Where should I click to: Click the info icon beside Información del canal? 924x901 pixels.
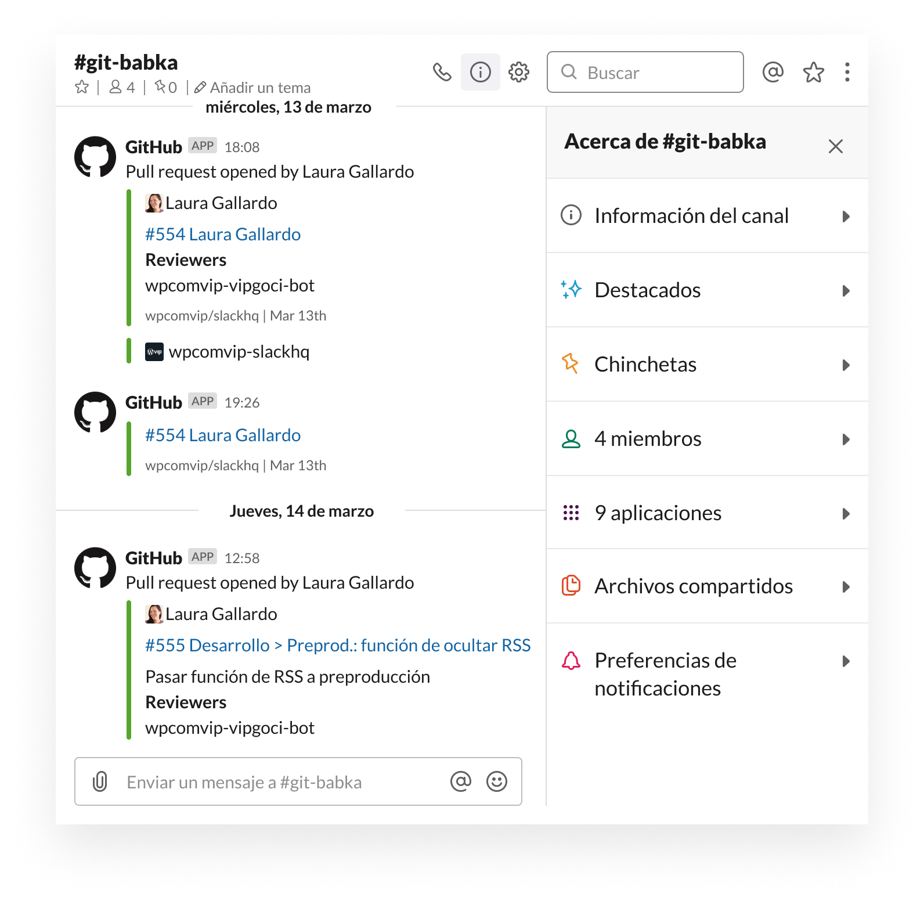coord(571,215)
